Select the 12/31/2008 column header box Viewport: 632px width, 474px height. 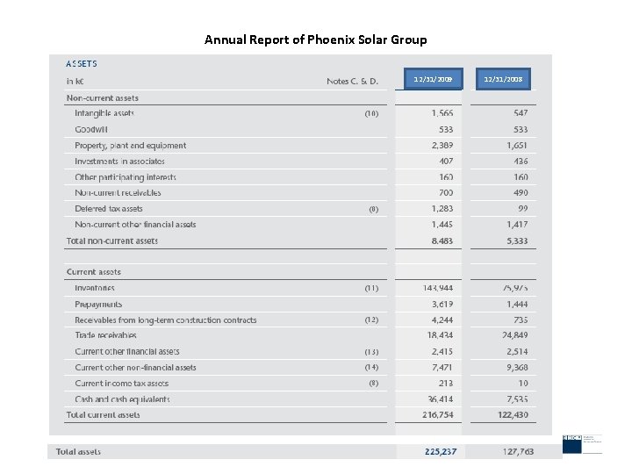coord(503,81)
